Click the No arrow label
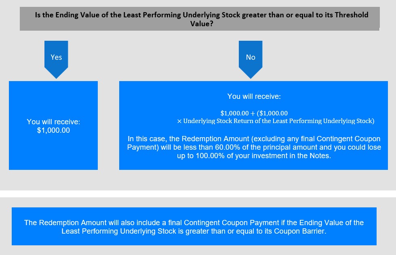Viewport: 396px width, 255px height. (251, 57)
